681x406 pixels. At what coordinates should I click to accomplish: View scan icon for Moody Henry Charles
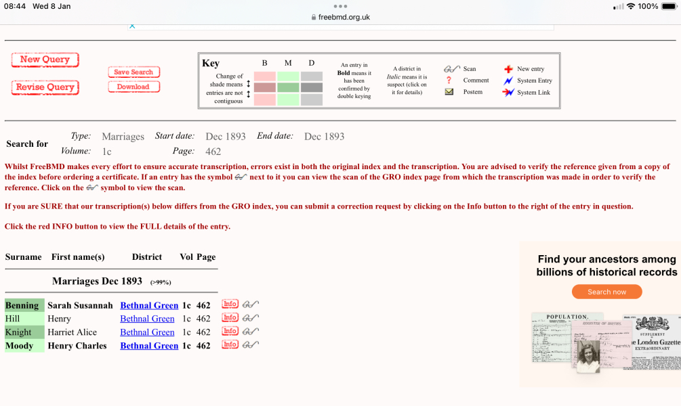point(251,345)
